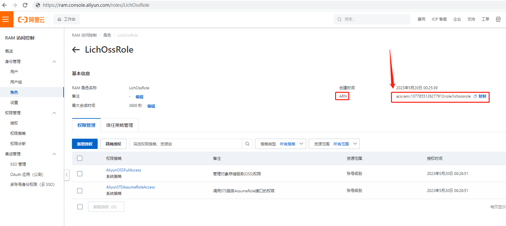Open 费用 in the top header
506x226 pixels.
coord(422,19)
